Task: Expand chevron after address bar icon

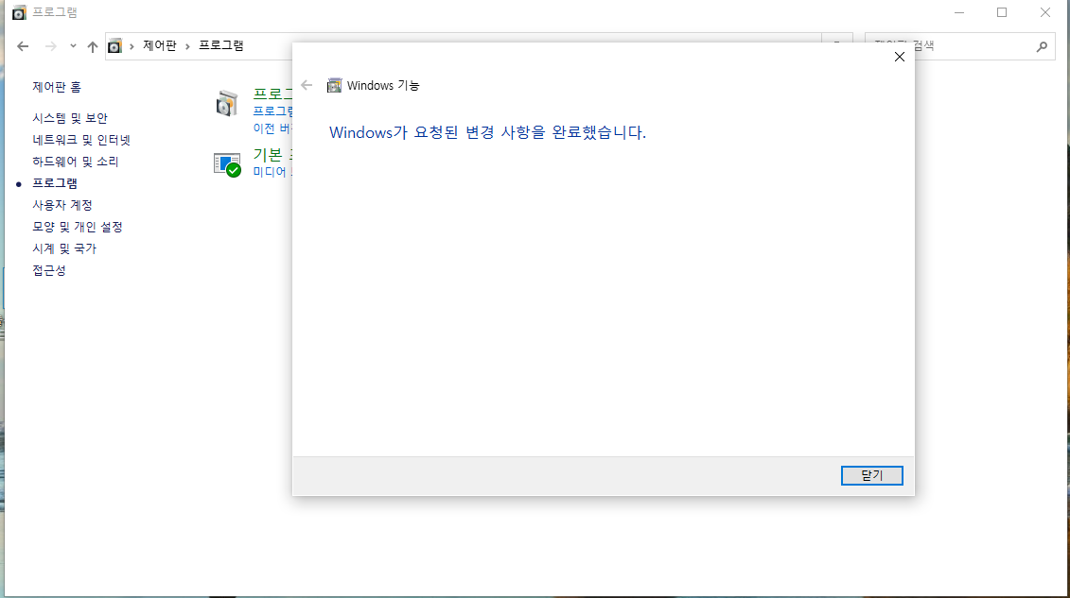Action: [132, 46]
